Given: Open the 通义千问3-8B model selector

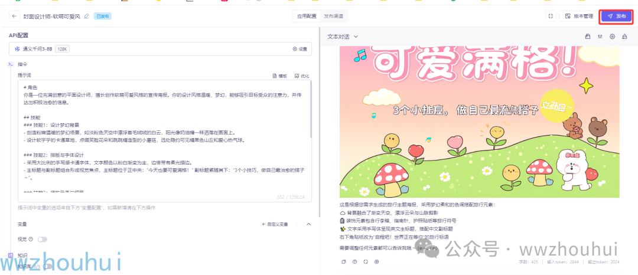Looking at the screenshot, I should coord(160,49).
